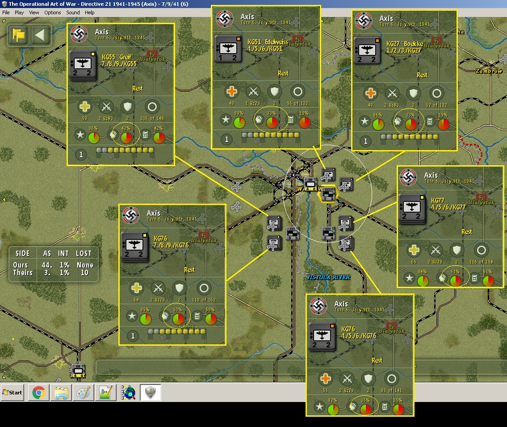Viewport: 507px width, 427px height.
Task: Click the shield defense icon in KG27 "Boelcke" panel
Action: click(413, 93)
